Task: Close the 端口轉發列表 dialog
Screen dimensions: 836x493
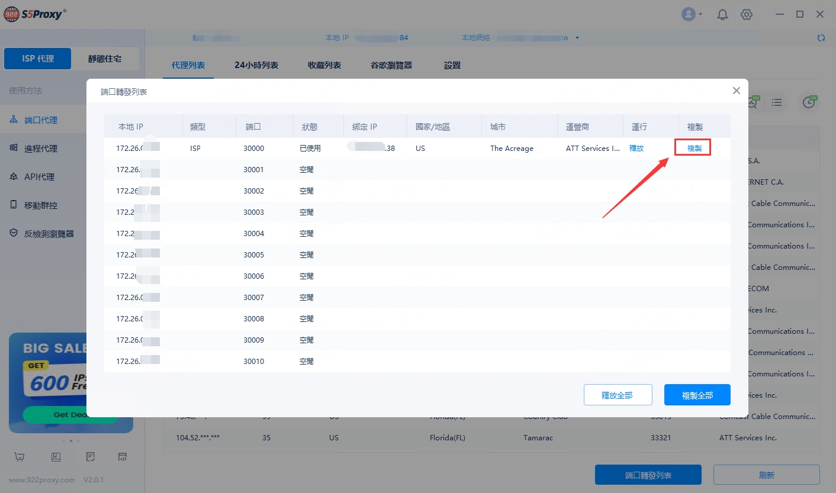Action: [x=736, y=91]
